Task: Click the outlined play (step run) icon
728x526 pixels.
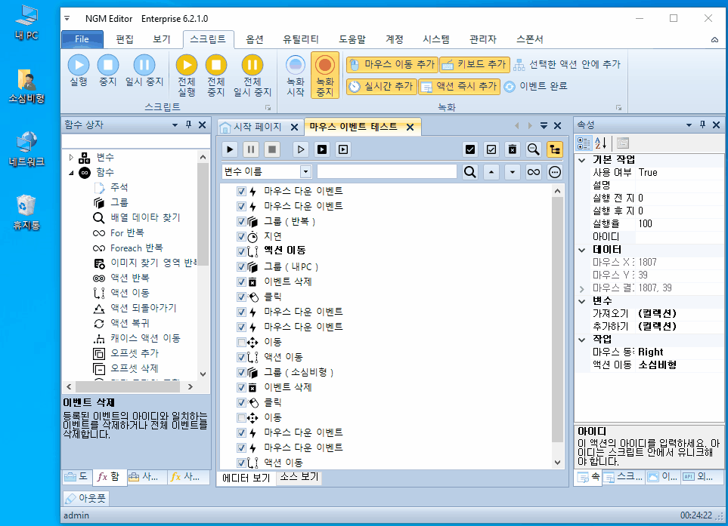Action: pos(300,149)
